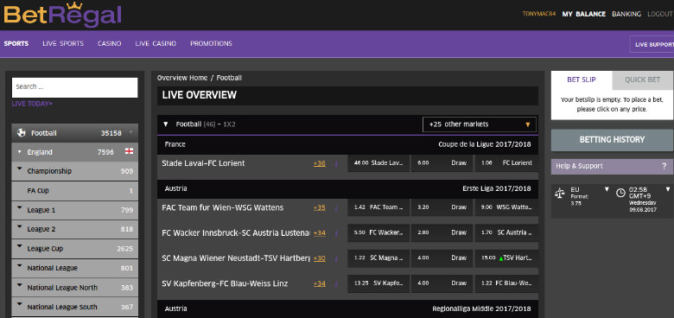This screenshot has height=318, width=674.
Task: Bet on Draw at 6.00 for Stade Laval match
Action: [x=442, y=163]
